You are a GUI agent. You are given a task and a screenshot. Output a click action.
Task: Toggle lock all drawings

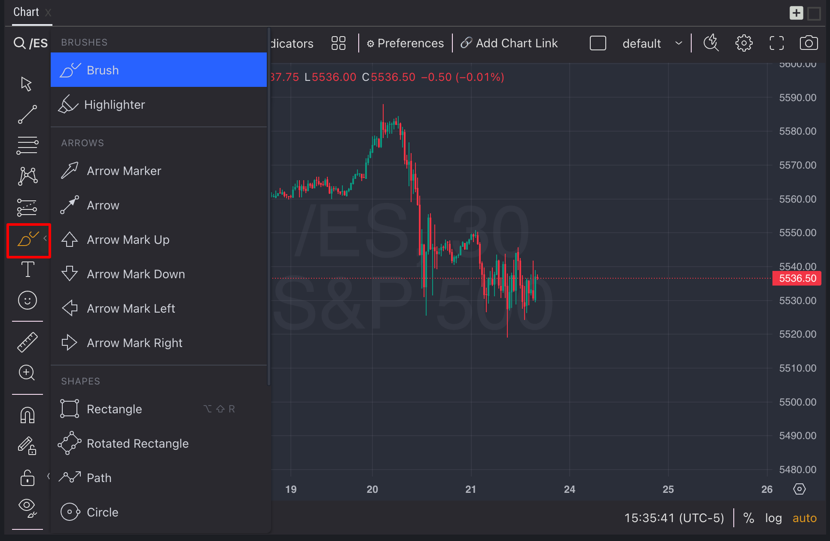(x=27, y=477)
